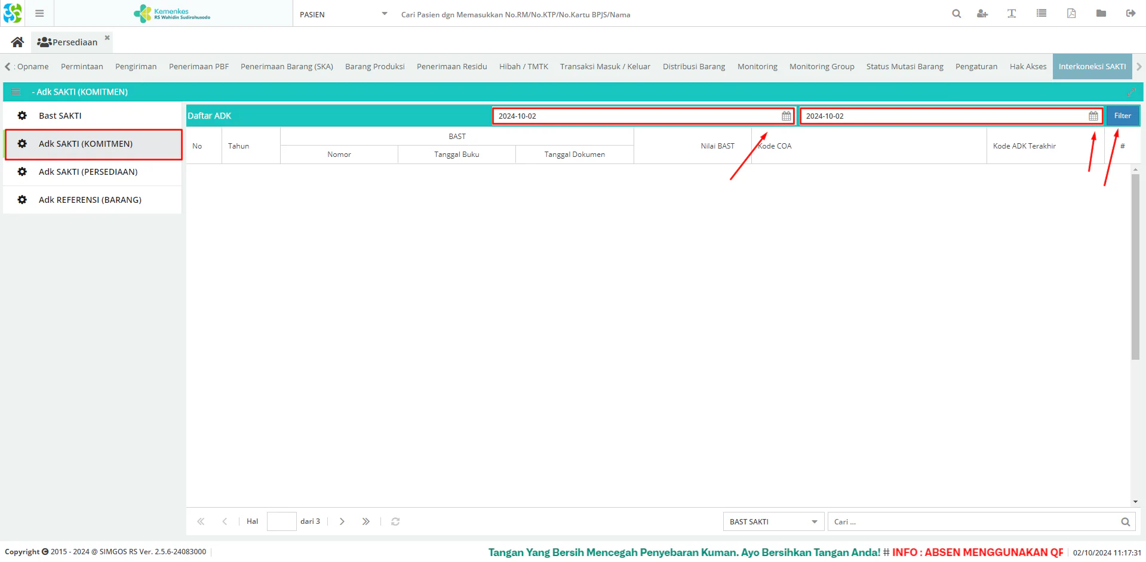Open the end date calendar picker
Viewport: 1146px width, 562px height.
(x=1093, y=116)
